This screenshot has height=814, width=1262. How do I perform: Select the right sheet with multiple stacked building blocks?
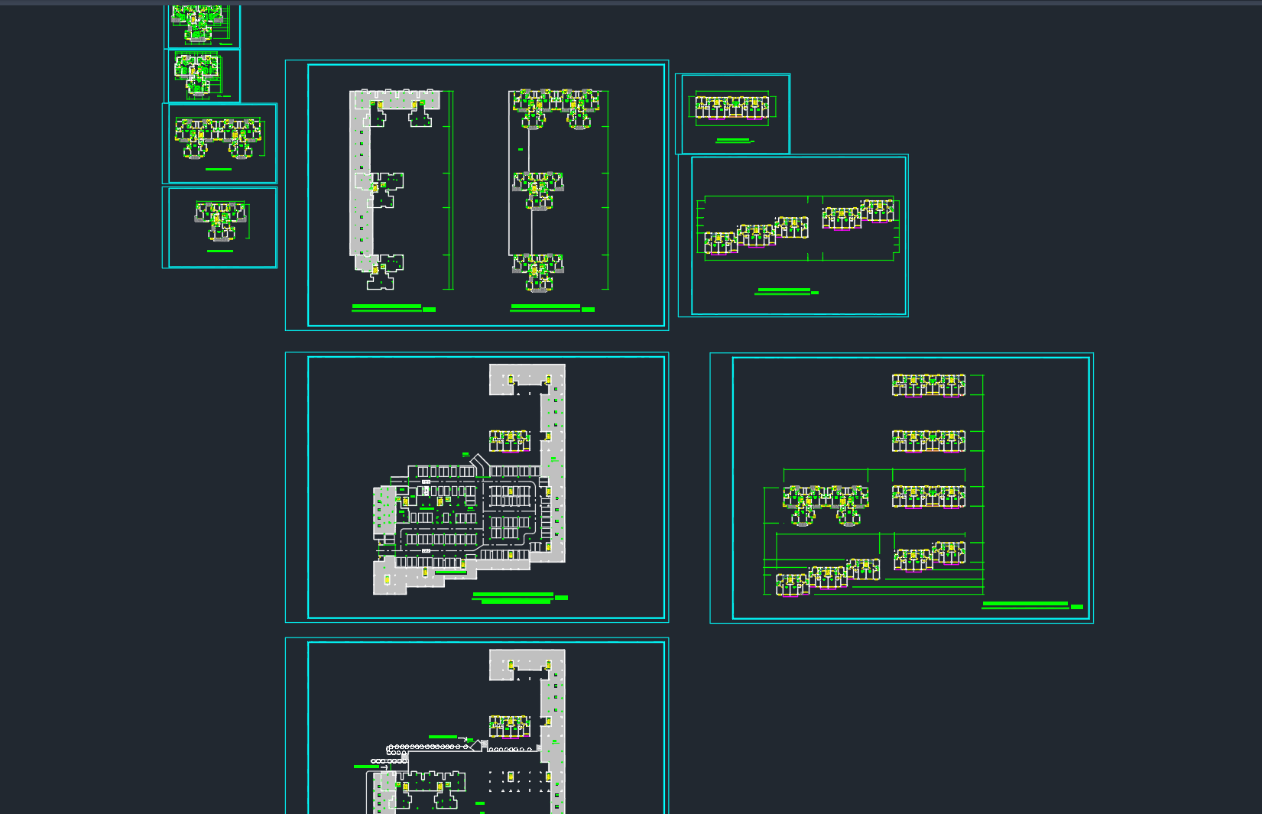[902, 488]
